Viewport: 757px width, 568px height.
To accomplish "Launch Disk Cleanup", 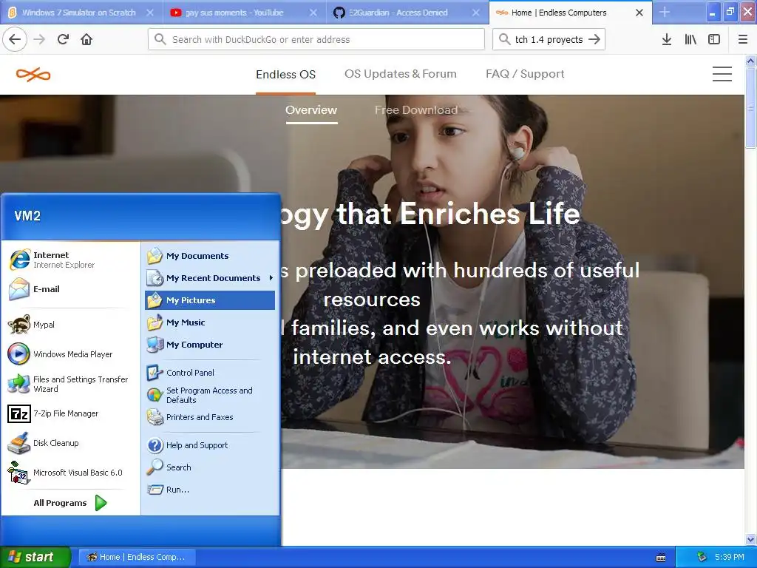I will (x=70, y=443).
